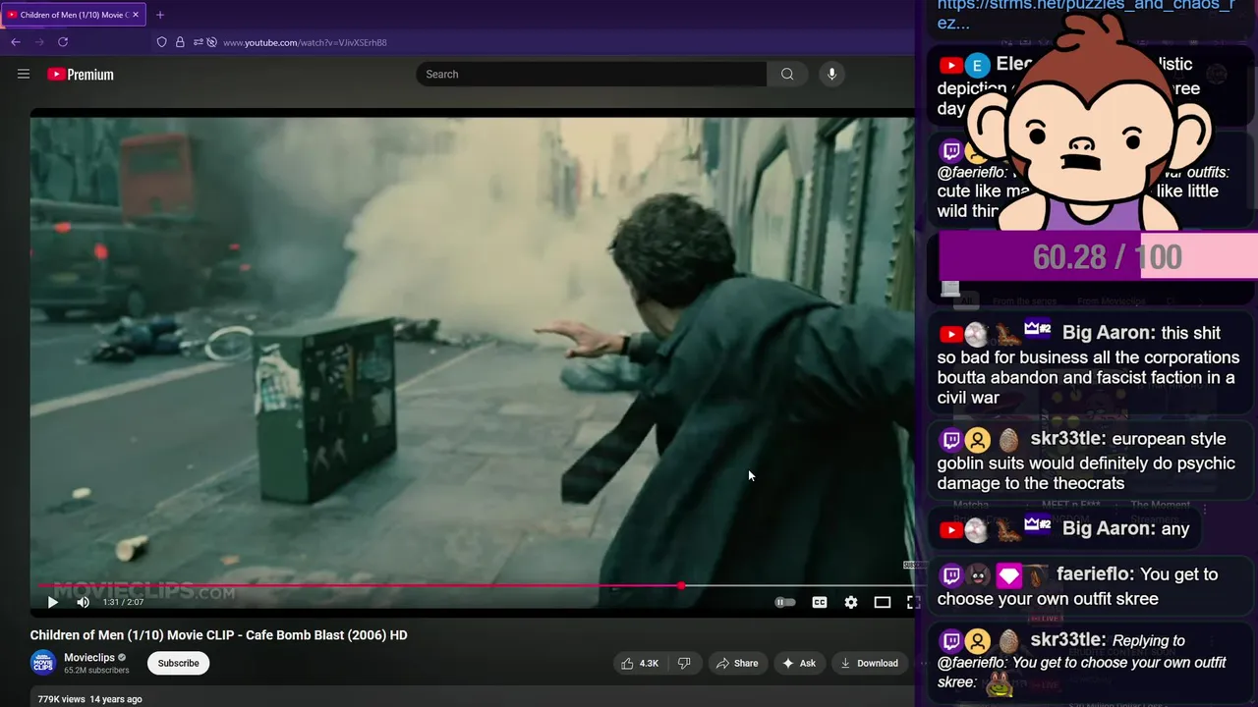
Task: Click the 1:31 / 2:07 time display
Action: (124, 602)
